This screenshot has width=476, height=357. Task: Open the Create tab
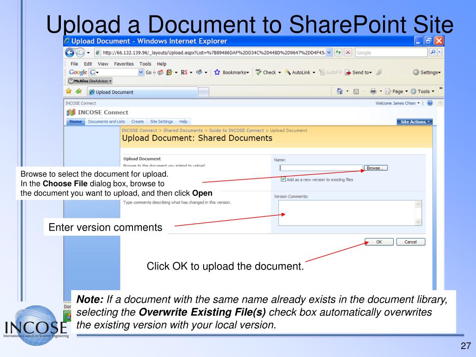(x=138, y=121)
